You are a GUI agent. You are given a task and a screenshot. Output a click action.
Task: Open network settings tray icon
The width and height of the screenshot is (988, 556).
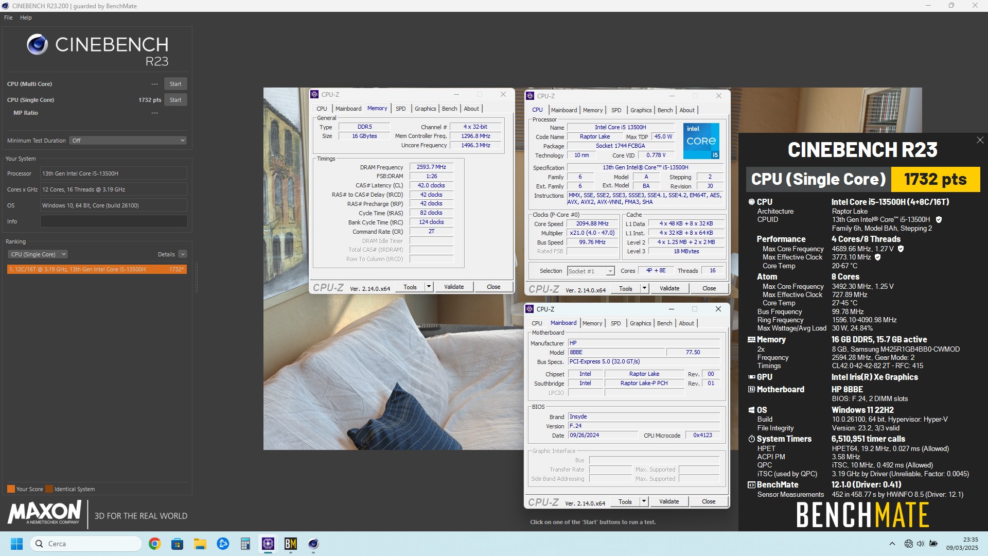[909, 544]
